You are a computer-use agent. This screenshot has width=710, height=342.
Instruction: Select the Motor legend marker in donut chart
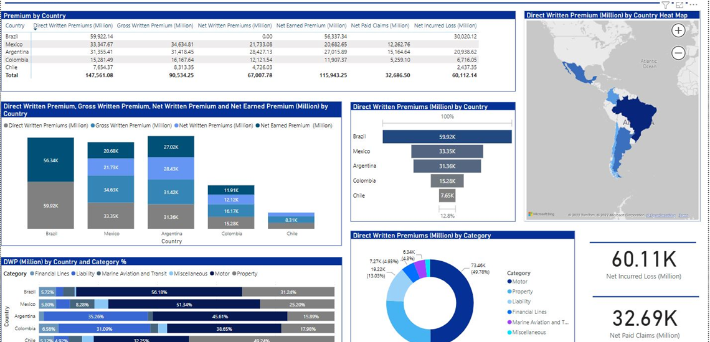point(509,282)
